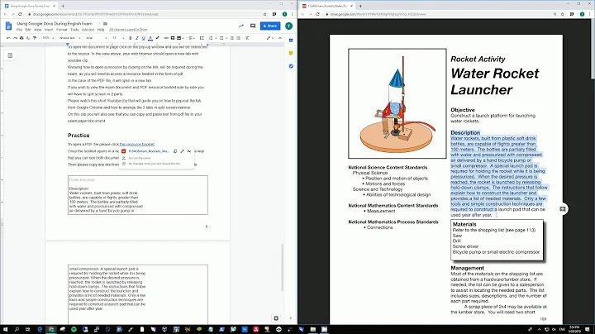
Task: Open the View menu in Docs
Action: coord(38,30)
